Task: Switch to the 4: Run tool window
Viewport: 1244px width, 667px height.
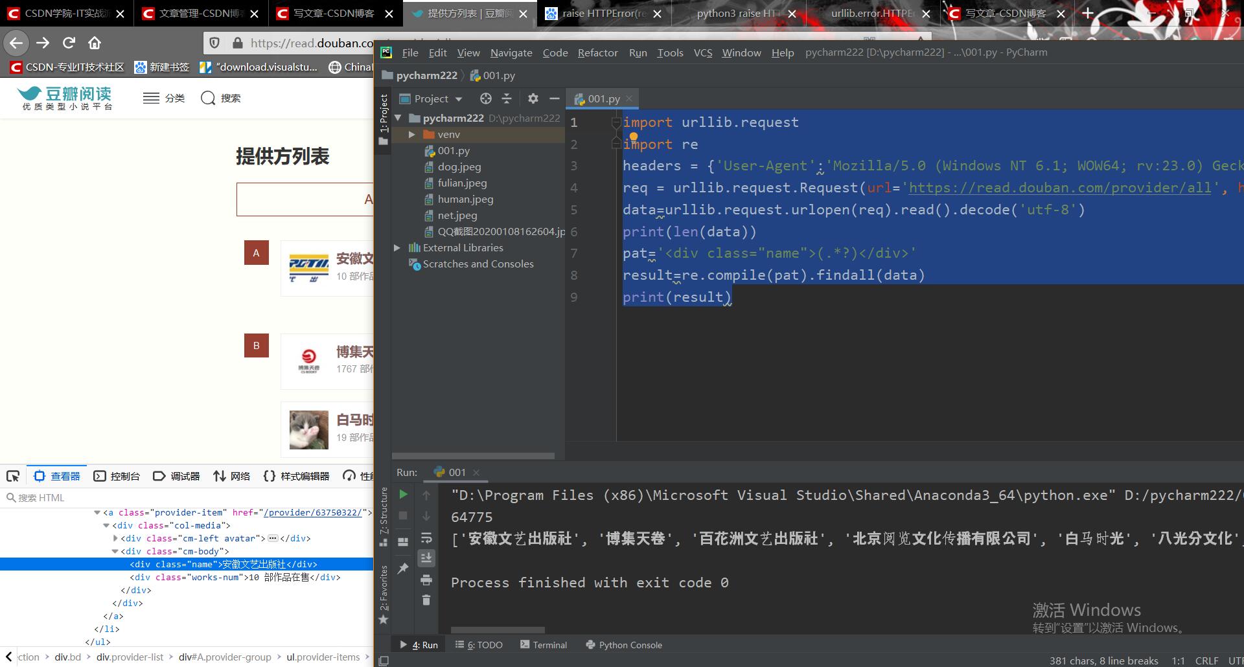Action: point(419,645)
